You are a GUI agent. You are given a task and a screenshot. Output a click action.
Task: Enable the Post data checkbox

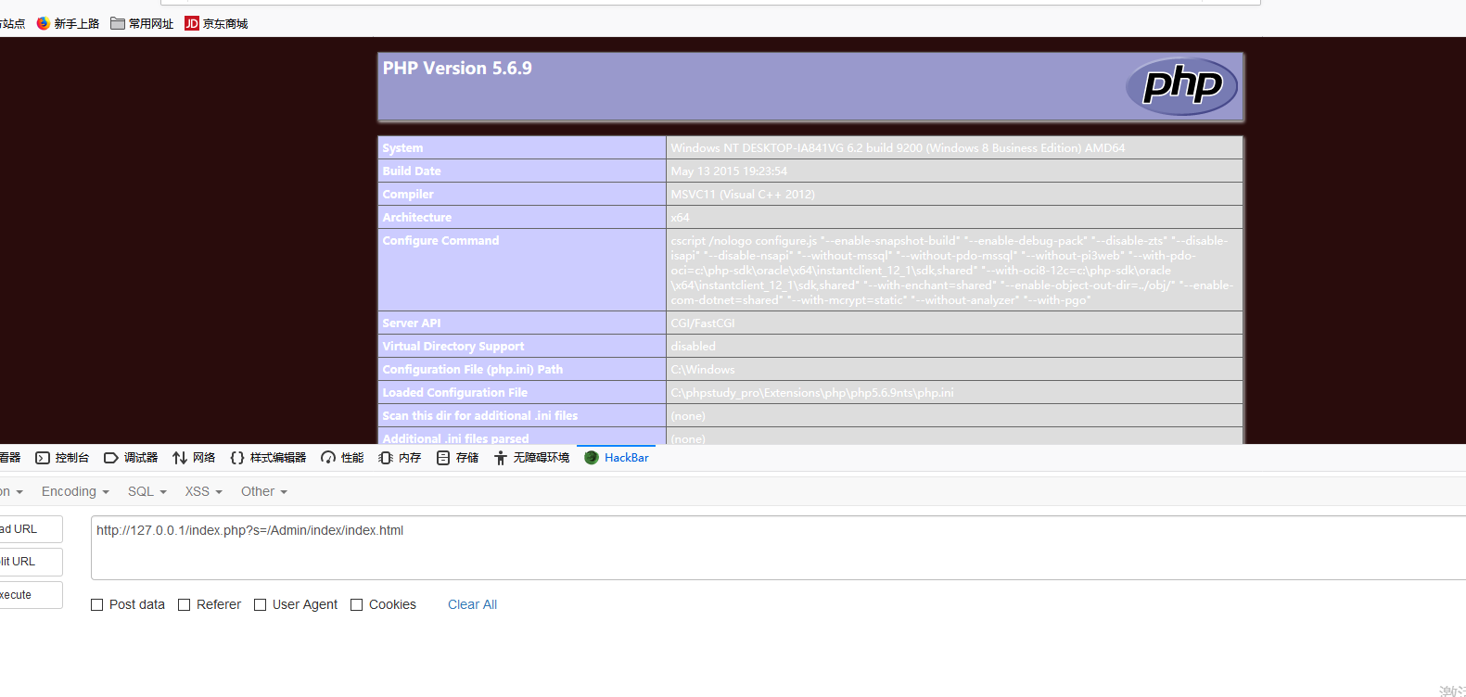(x=96, y=604)
